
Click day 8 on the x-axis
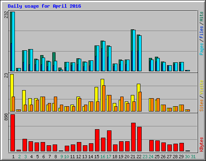[56, 157]
